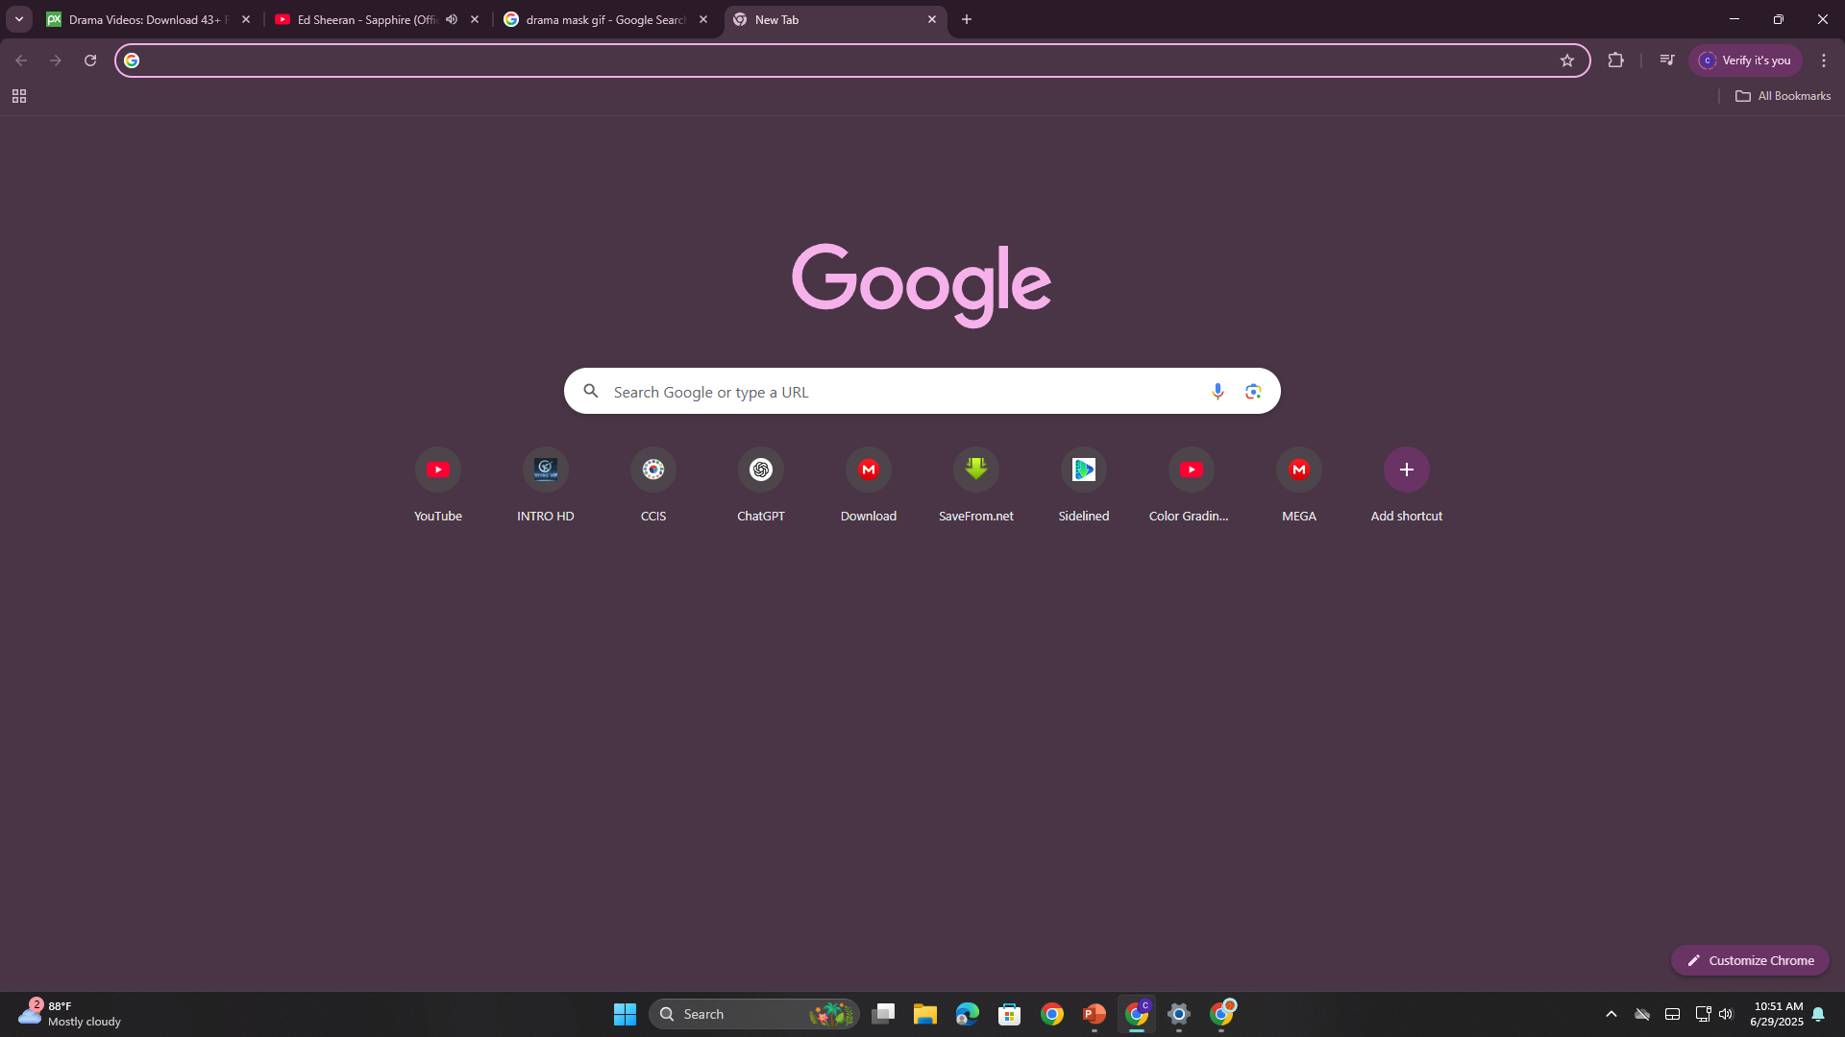The image size is (1845, 1037).
Task: Open the Extensions puzzle icon
Action: click(1615, 60)
